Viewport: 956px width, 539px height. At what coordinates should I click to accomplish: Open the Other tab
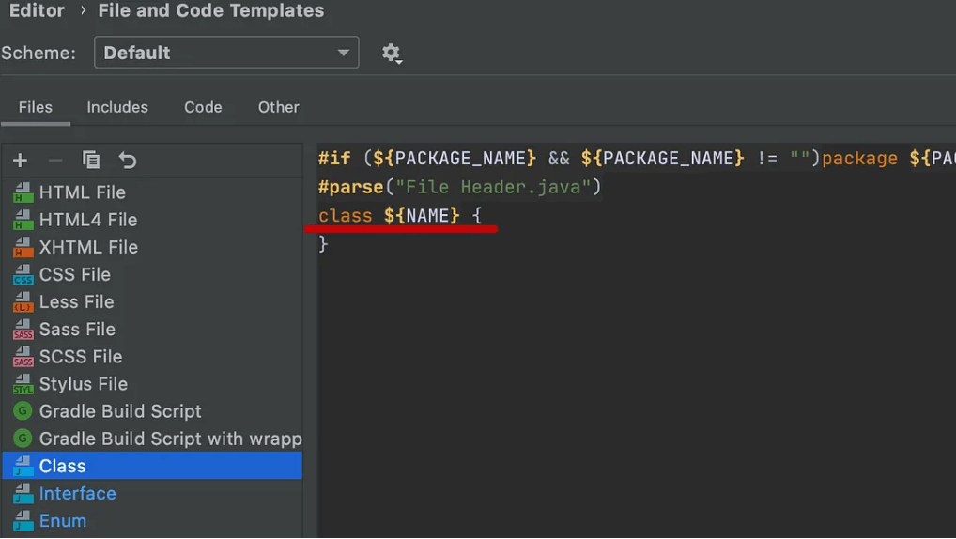[278, 107]
